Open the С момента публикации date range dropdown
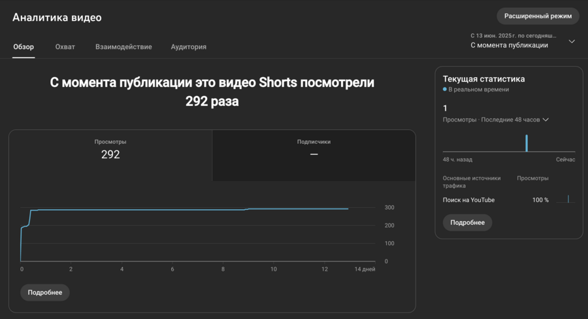Viewport: 588px width, 319px height. click(523, 41)
